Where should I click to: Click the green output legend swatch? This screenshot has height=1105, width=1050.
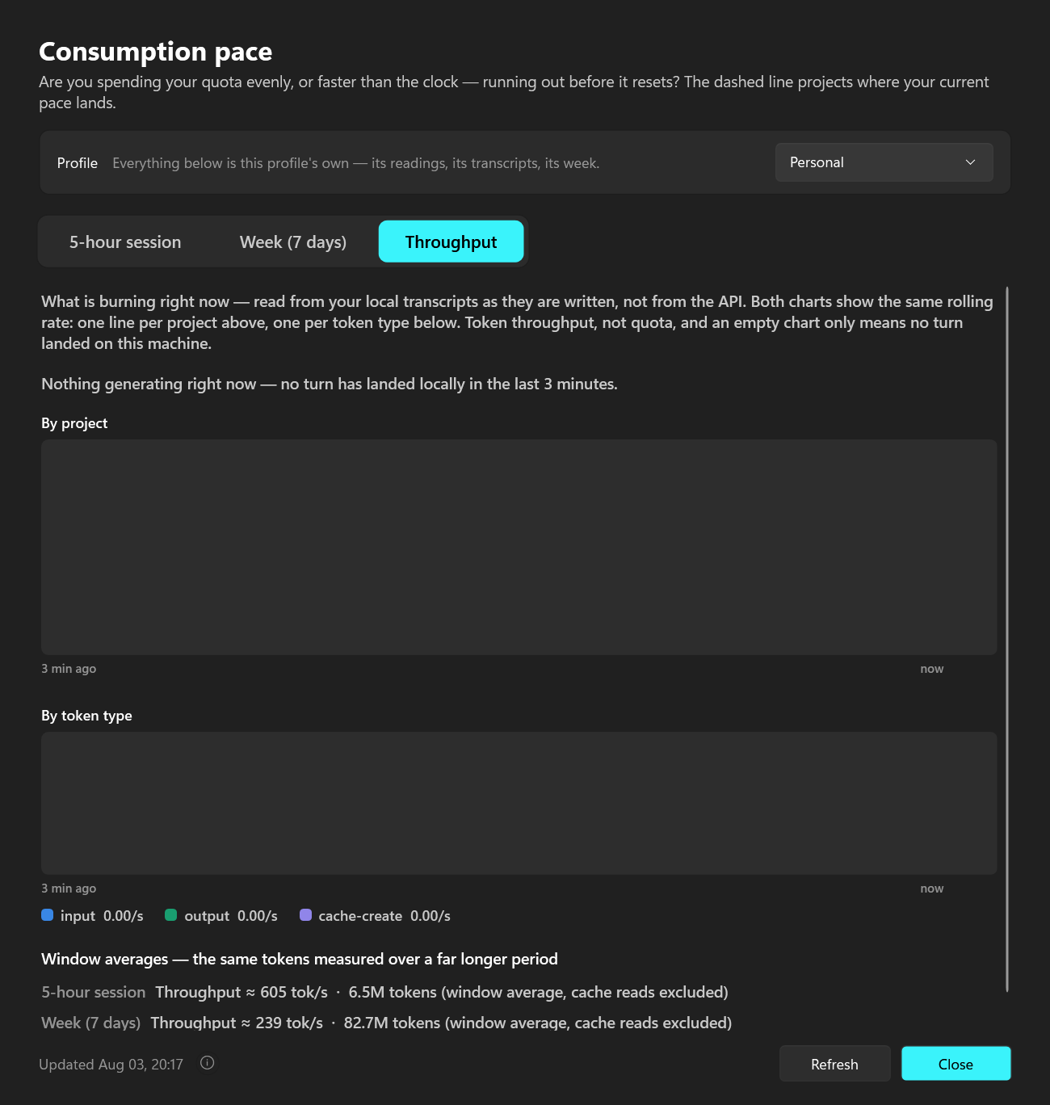coord(170,915)
